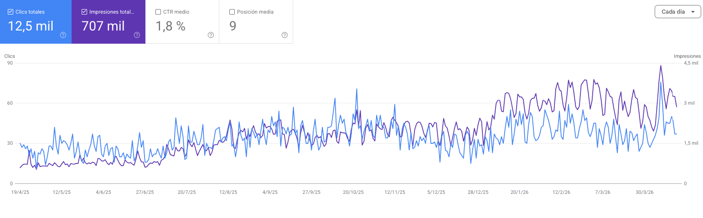Open help icon in Impresiones totales card
Image resolution: width=703 pixels, height=218 pixels.
tap(137, 35)
